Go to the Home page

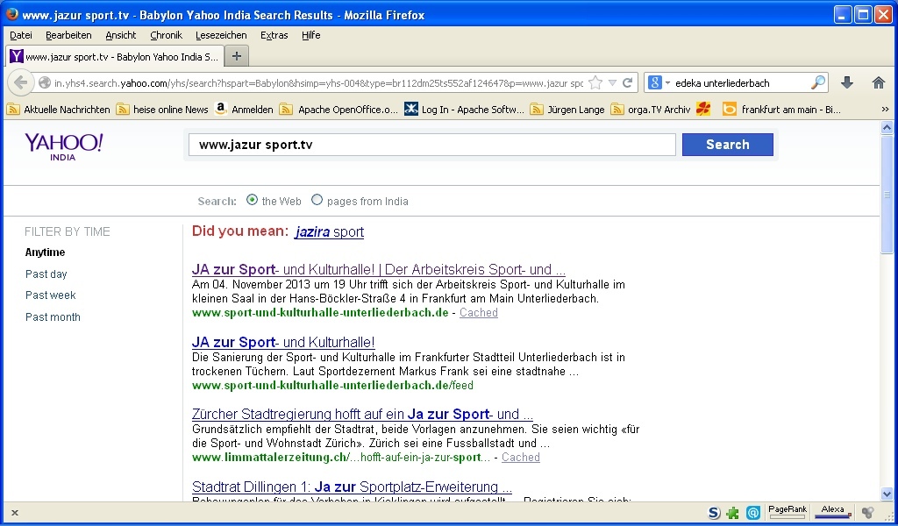(x=879, y=83)
